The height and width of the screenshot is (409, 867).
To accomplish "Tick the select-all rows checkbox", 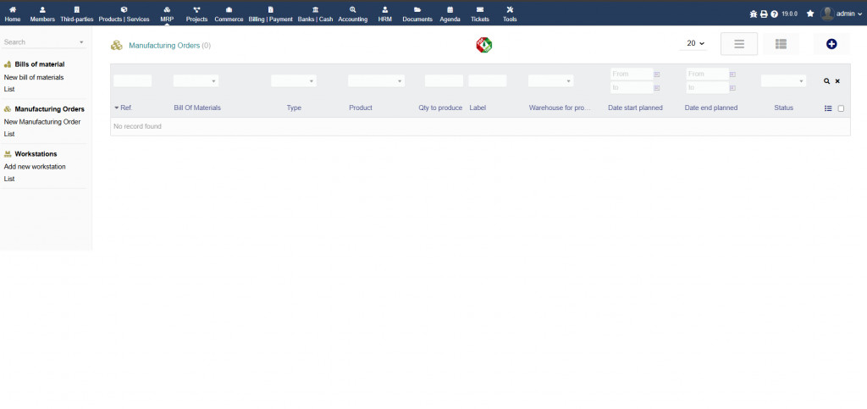I will click(841, 108).
